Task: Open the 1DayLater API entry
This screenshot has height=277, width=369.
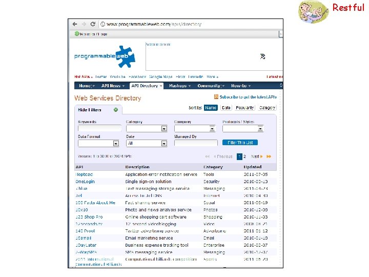Action: coord(86,245)
